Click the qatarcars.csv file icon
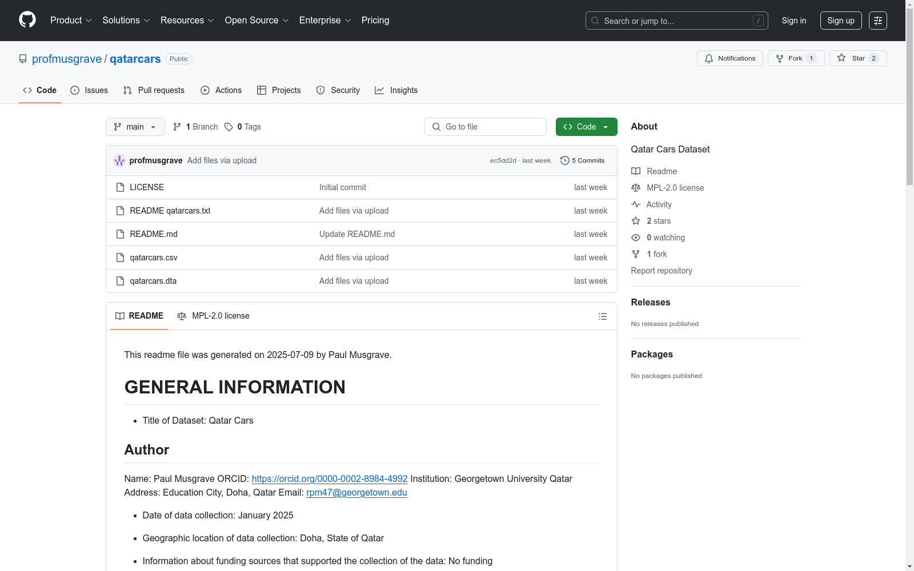The image size is (914, 571). (120, 258)
